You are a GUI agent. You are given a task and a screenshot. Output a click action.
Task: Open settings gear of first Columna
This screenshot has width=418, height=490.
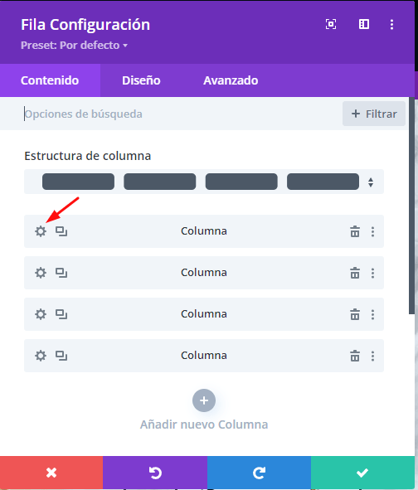41,231
